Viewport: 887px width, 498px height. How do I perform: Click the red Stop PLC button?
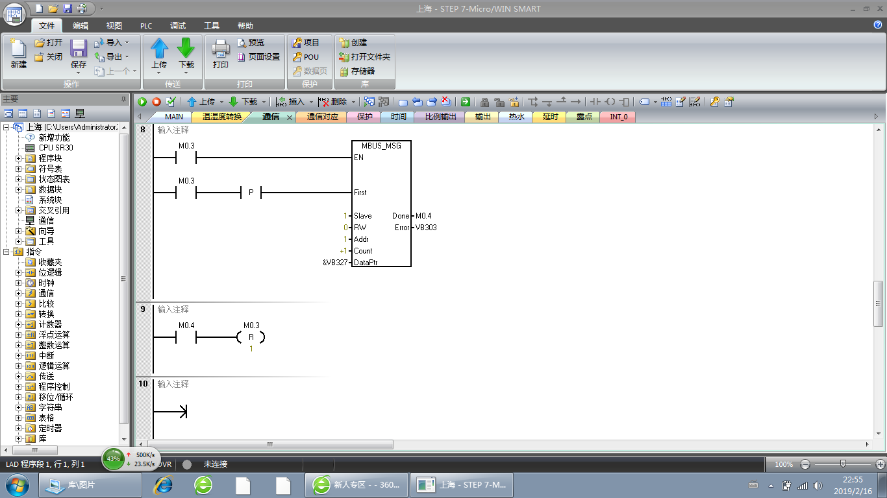point(156,102)
